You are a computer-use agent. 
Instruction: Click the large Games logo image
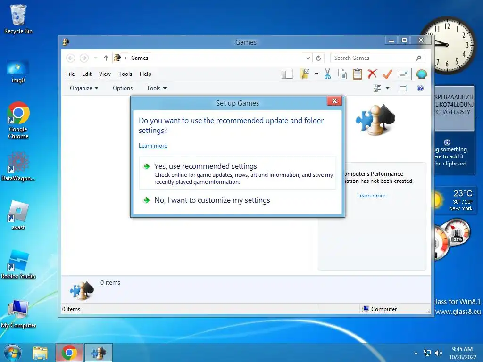coord(375,120)
